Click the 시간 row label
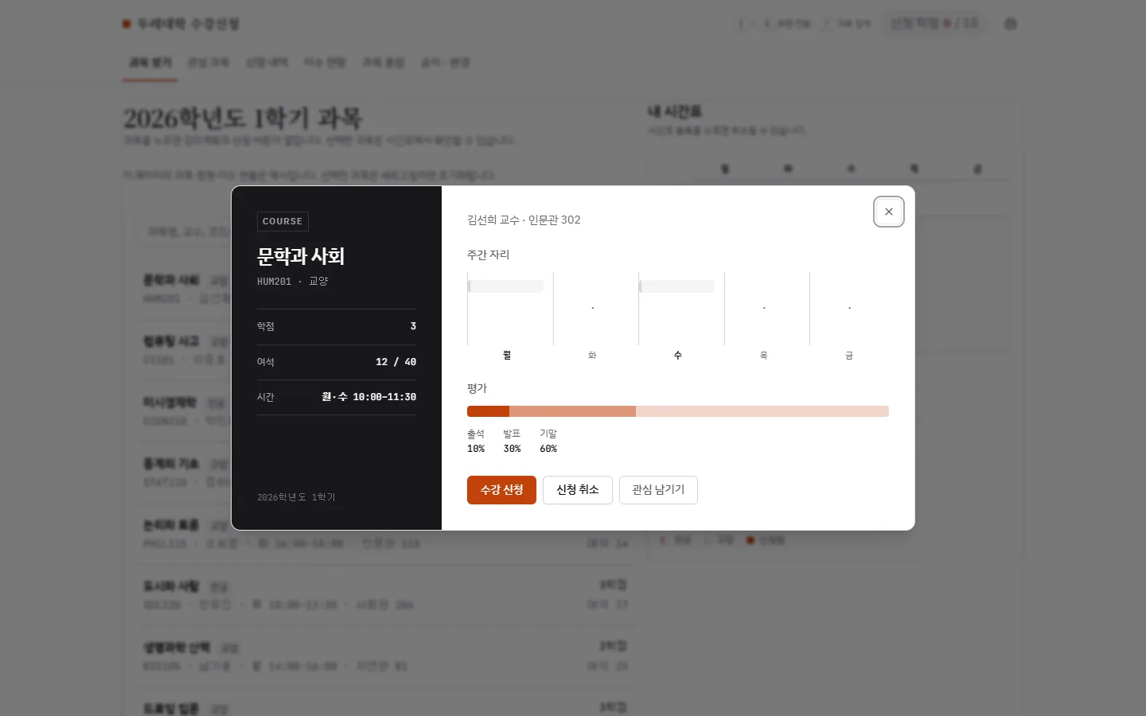This screenshot has width=1146, height=716. pyautogui.click(x=266, y=397)
